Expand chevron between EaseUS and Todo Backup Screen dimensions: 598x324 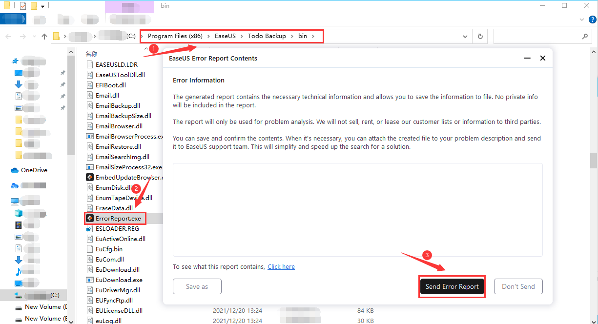click(x=242, y=36)
